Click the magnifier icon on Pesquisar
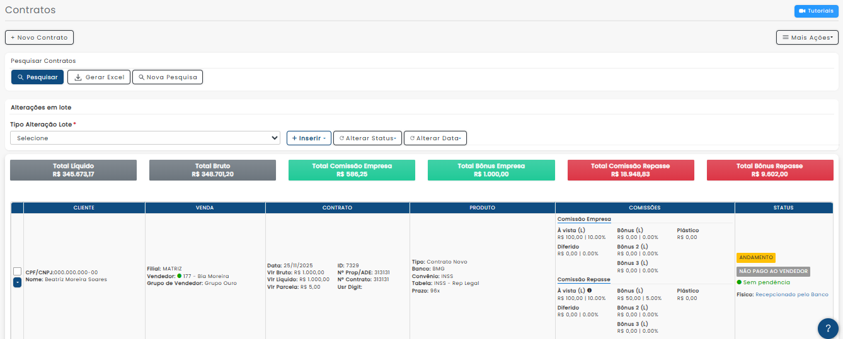This screenshot has width=843, height=339. tap(21, 77)
